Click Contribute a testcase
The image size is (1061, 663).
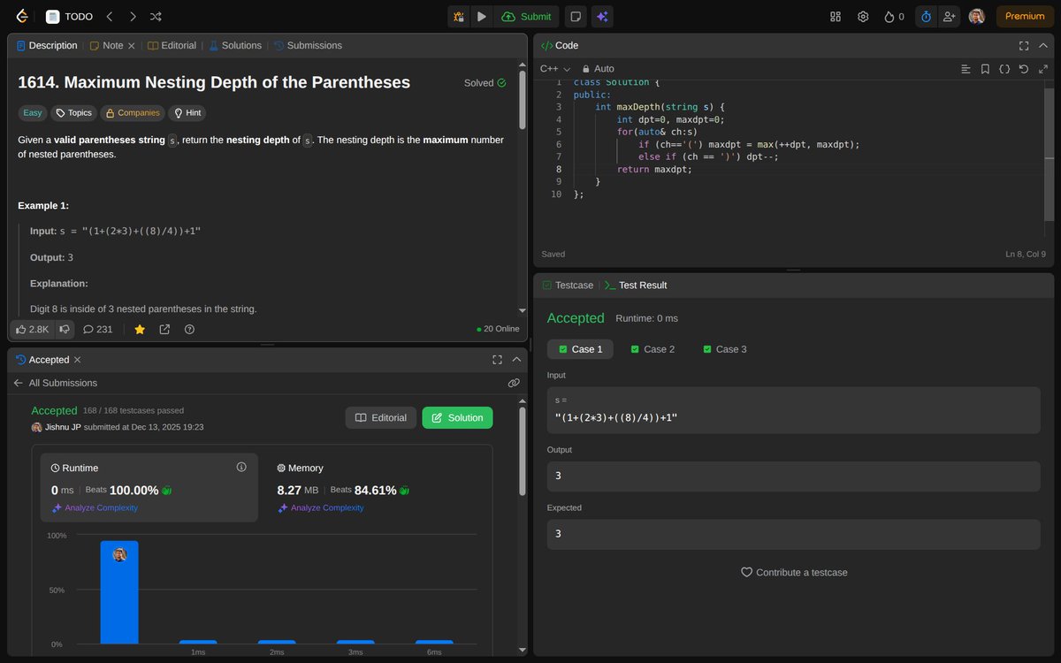[x=794, y=572]
